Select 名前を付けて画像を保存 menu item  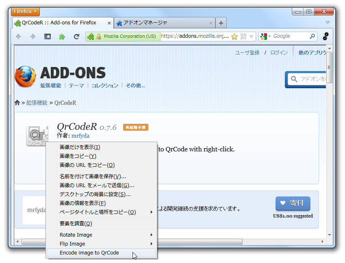[102, 177]
